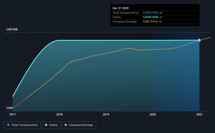Click the 2018 x-axis label
Viewport: 215px width, 133px height.
click(59, 114)
